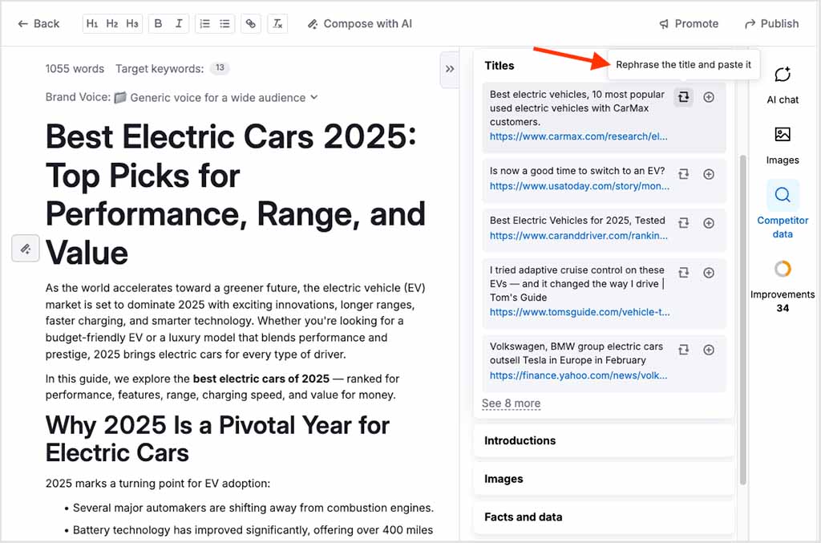Toggle bold formatting

[x=158, y=23]
